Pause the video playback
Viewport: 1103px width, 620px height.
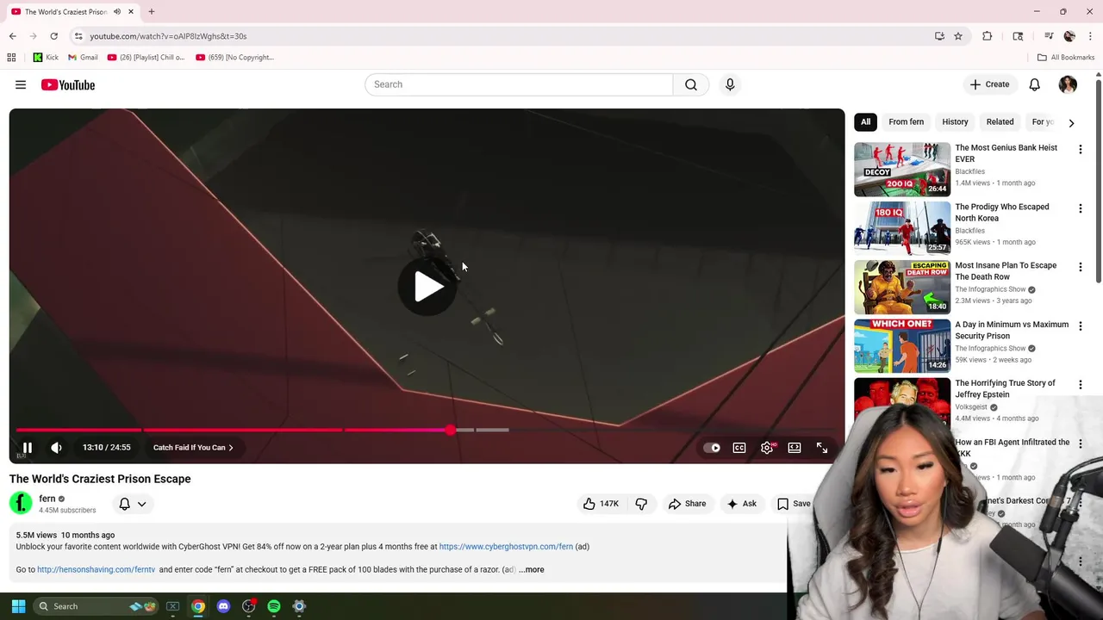(x=27, y=448)
